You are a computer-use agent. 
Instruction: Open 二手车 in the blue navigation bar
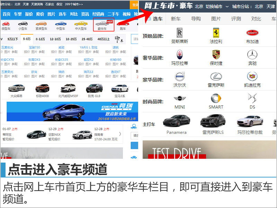click(114, 14)
